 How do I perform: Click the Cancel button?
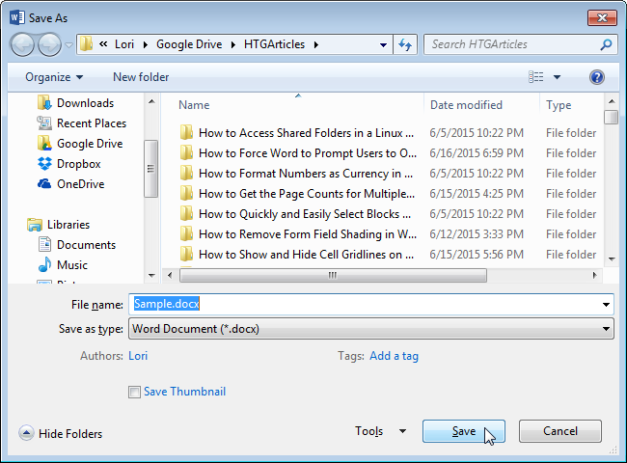[x=560, y=431]
